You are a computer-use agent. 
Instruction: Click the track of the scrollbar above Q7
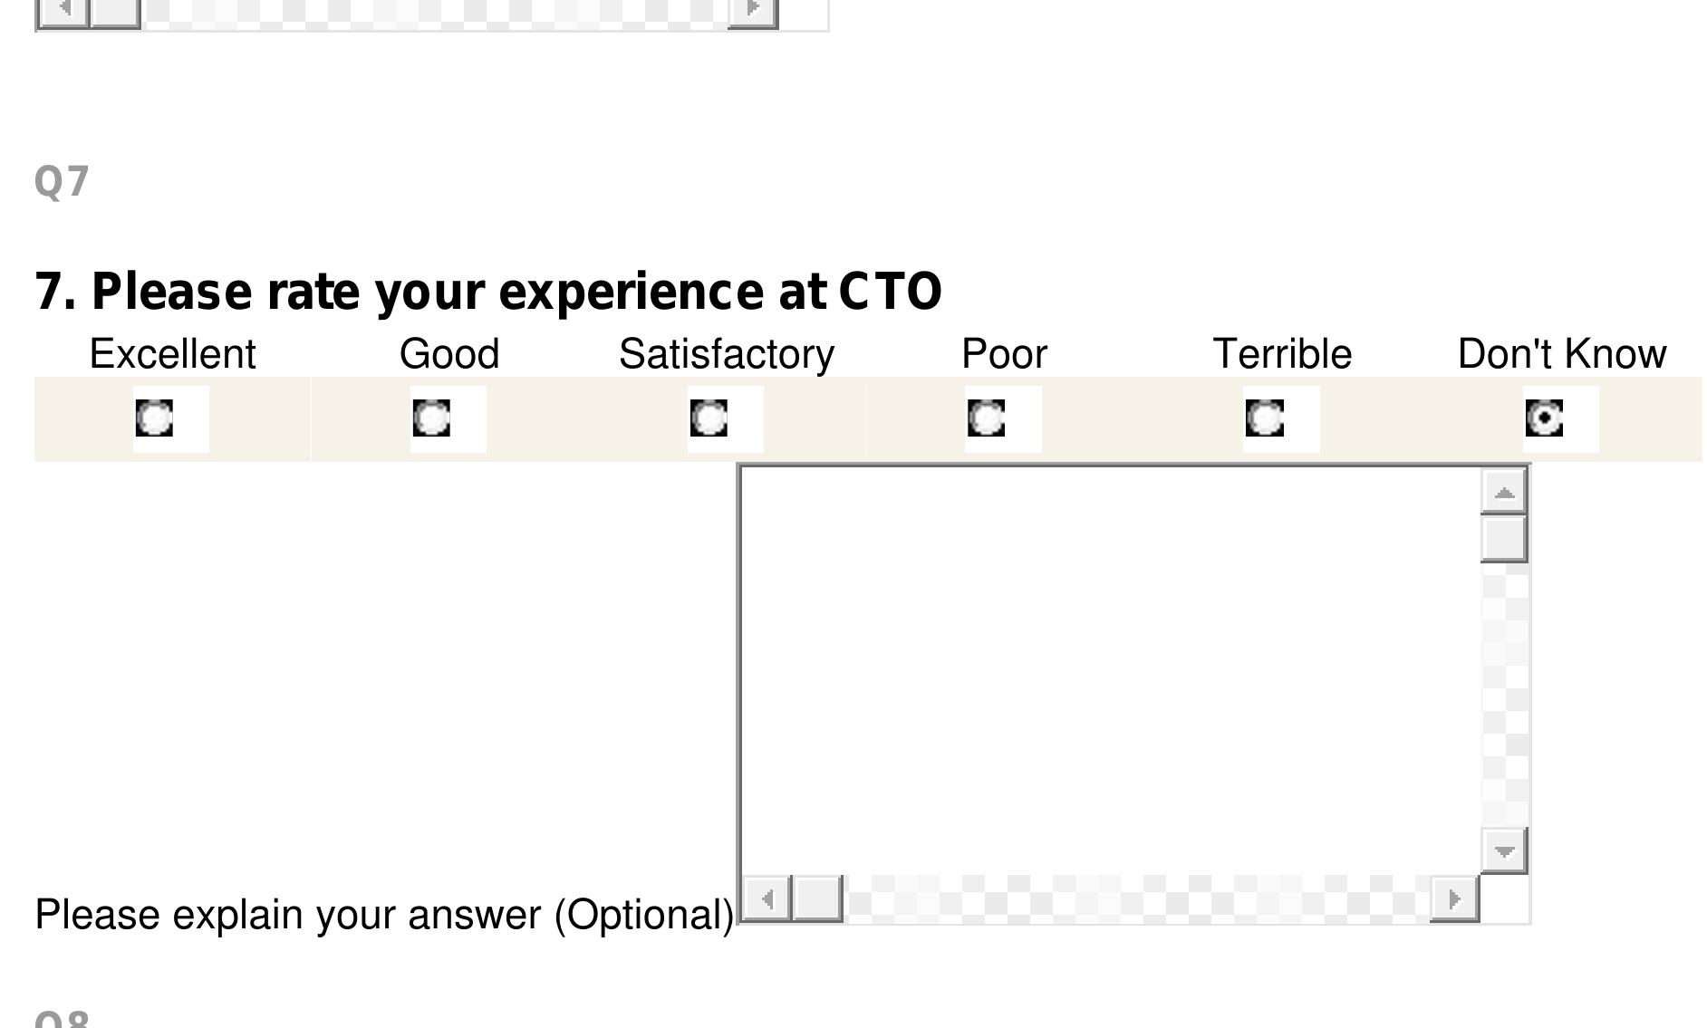point(435,11)
